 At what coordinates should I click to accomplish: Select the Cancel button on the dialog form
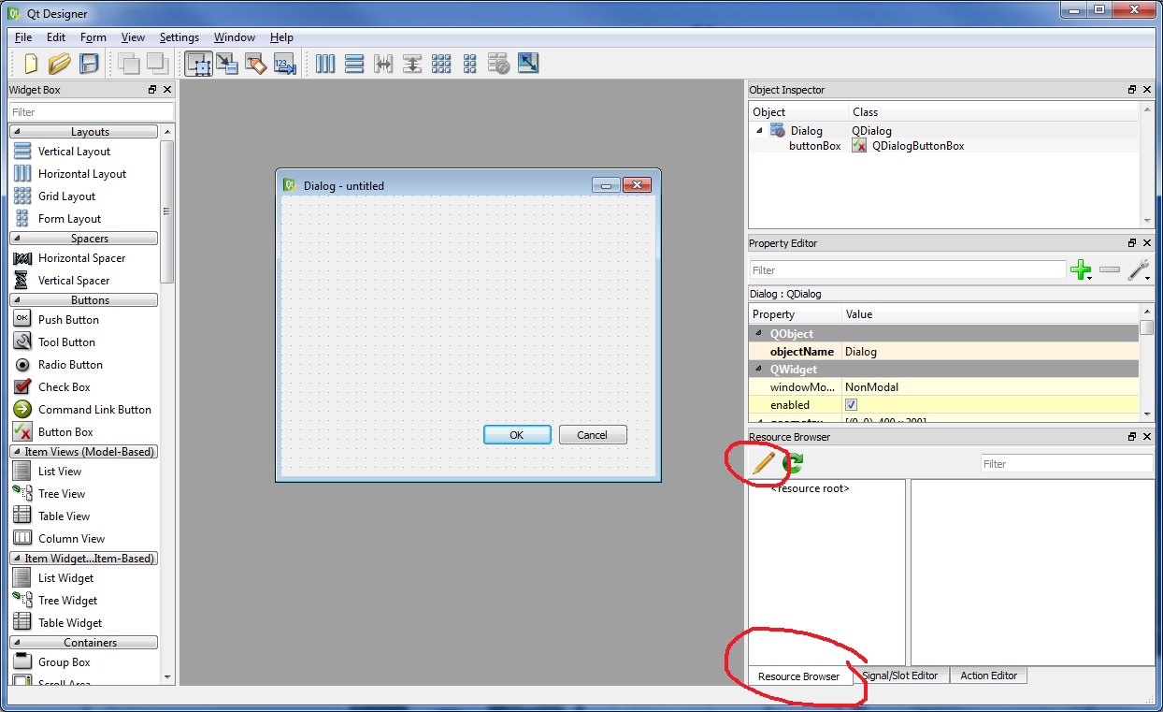(x=593, y=434)
